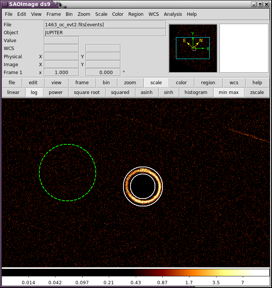Select the log scale option
Image resolution: width=272 pixels, height=288 pixels.
coord(34,92)
